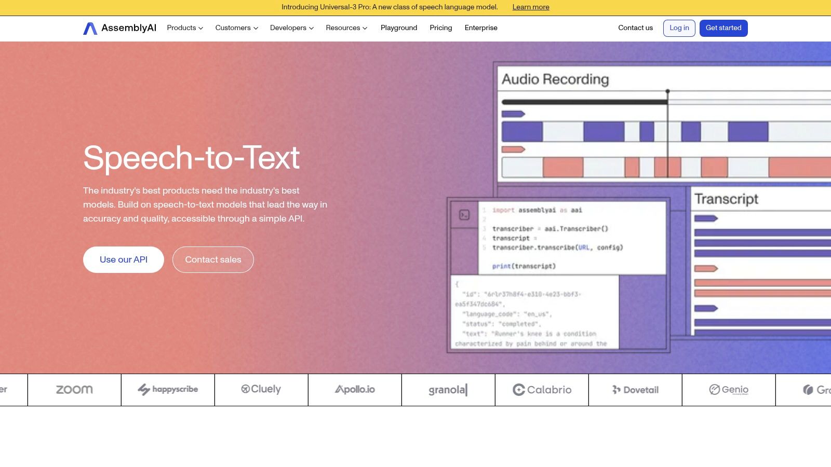Click the Get started button
The image size is (831, 467).
click(x=723, y=28)
